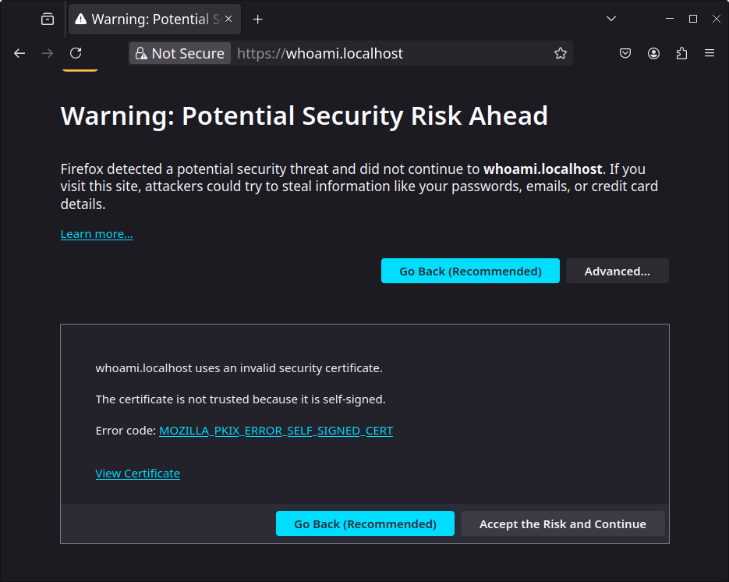
Task: Maximize the Firefox window
Action: [692, 19]
